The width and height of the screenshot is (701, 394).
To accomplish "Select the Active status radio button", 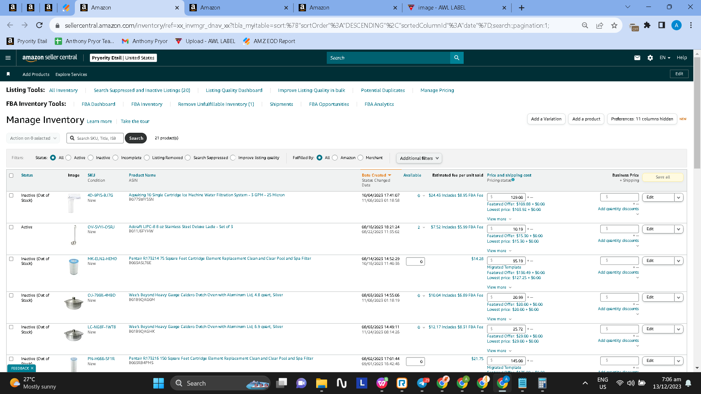I will click(x=68, y=158).
